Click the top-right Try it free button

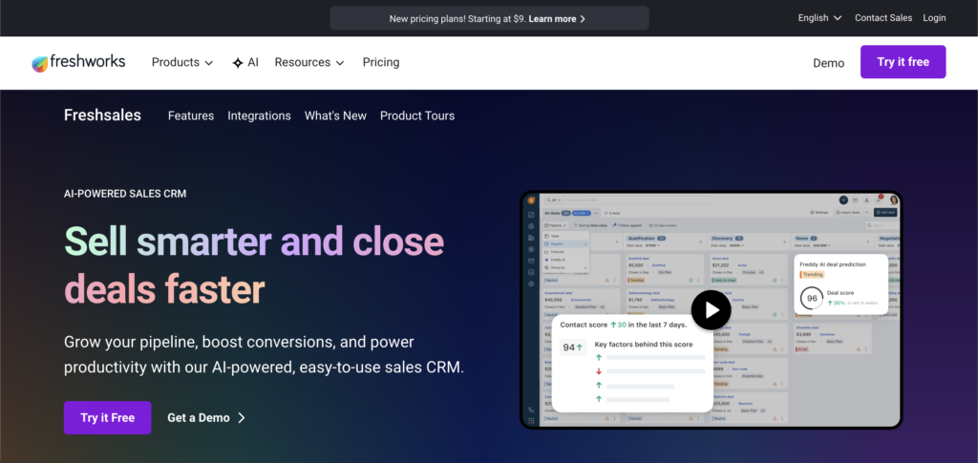903,62
